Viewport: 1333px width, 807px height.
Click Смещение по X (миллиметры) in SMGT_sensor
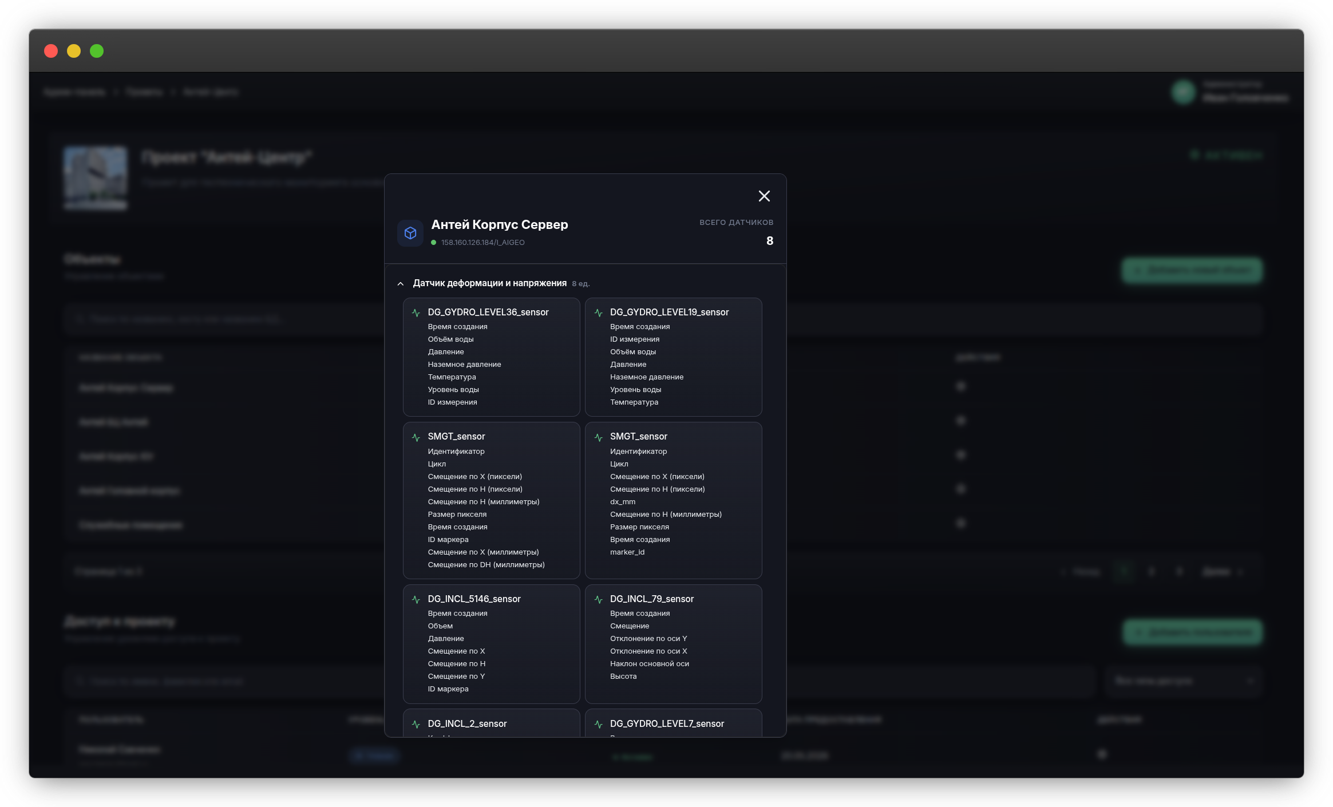coord(483,552)
